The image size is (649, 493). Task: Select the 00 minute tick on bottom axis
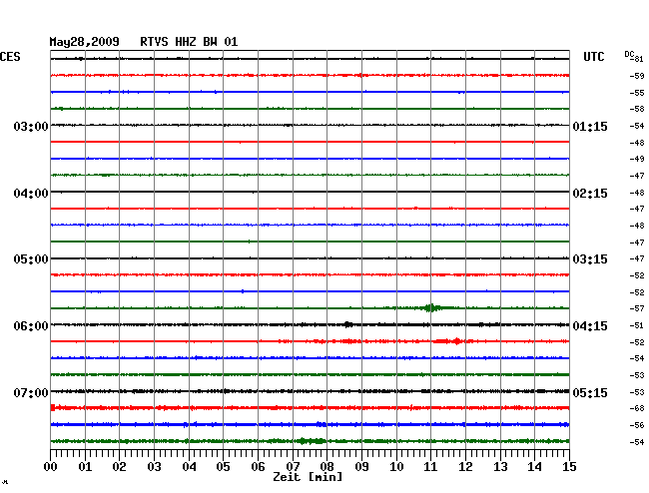(51, 467)
